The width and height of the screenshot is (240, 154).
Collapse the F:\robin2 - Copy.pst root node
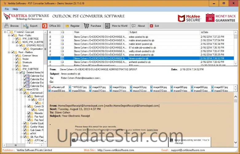tap(5, 32)
